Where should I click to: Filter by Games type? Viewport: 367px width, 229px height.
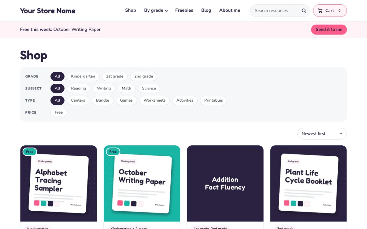pyautogui.click(x=126, y=100)
